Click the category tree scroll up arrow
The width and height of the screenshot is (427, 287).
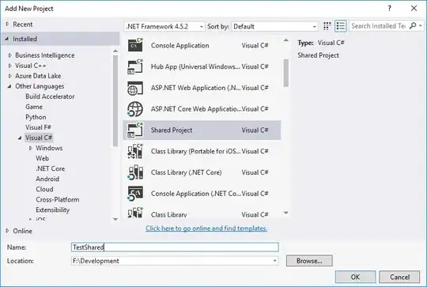[x=115, y=51]
